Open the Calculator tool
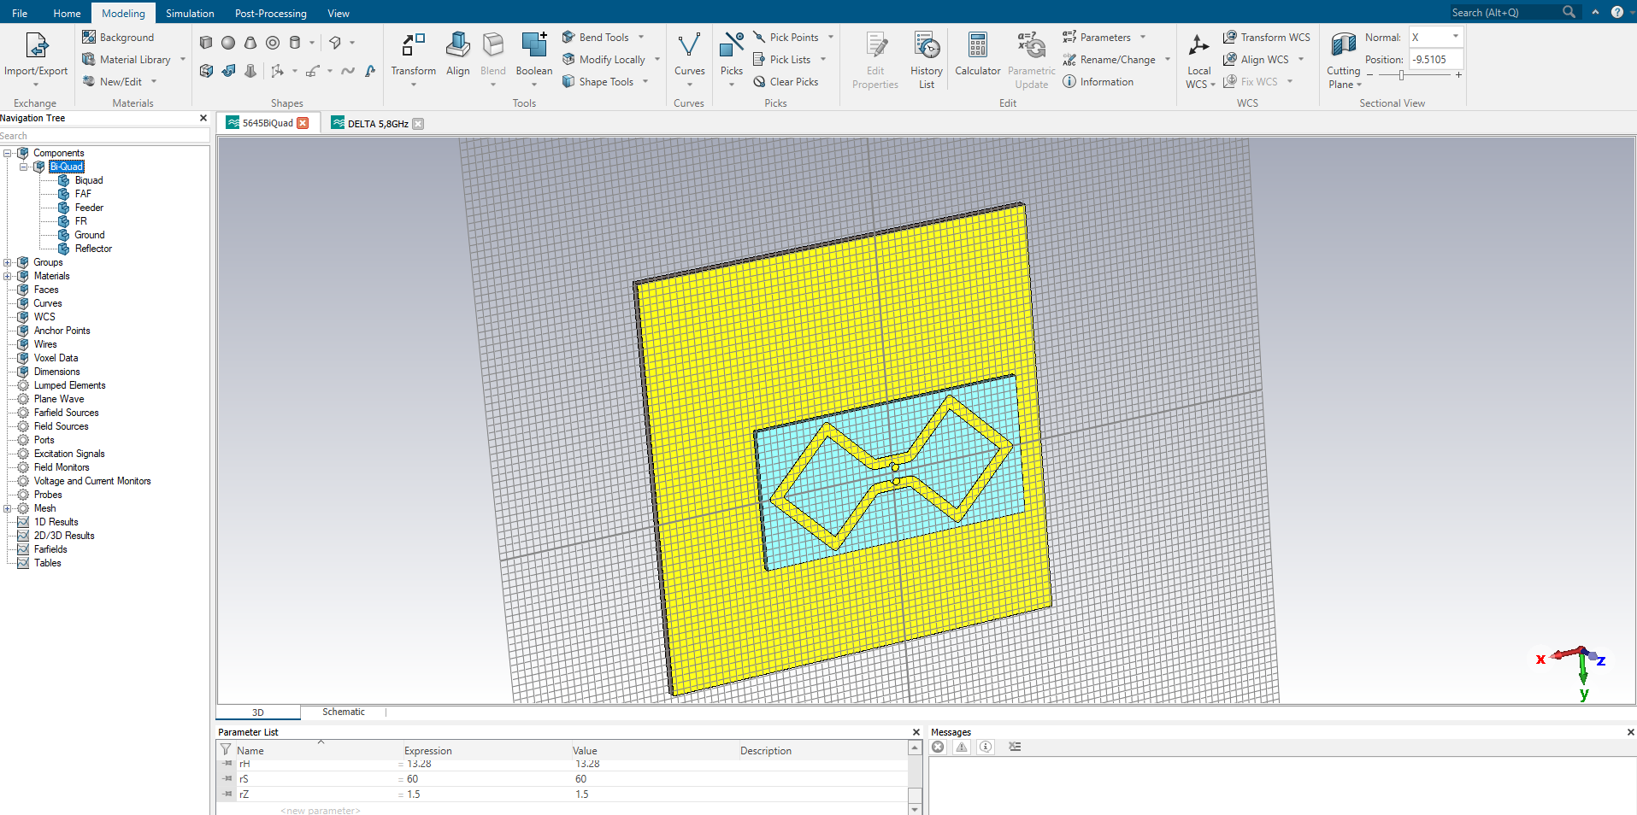Viewport: 1637px width, 815px height. [x=978, y=55]
